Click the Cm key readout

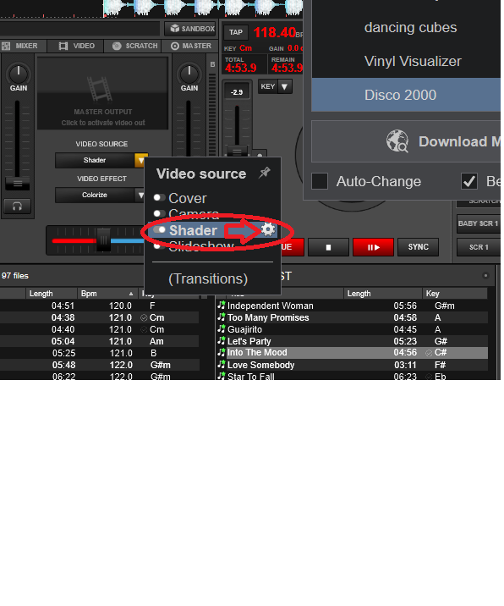tap(245, 48)
